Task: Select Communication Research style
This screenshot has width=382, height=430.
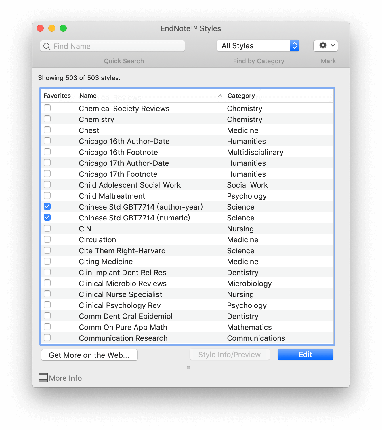Action: point(123,338)
